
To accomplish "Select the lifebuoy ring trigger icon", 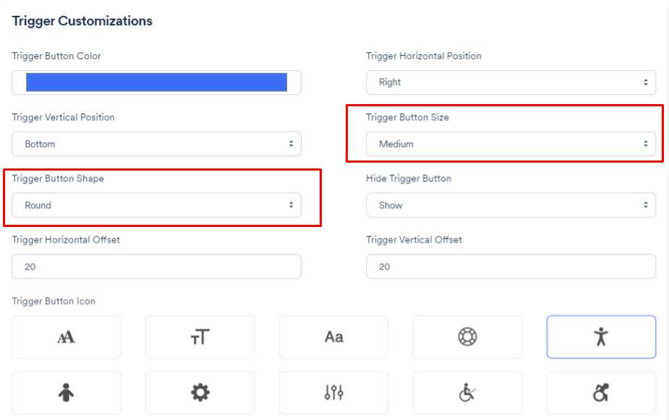I will [x=467, y=336].
